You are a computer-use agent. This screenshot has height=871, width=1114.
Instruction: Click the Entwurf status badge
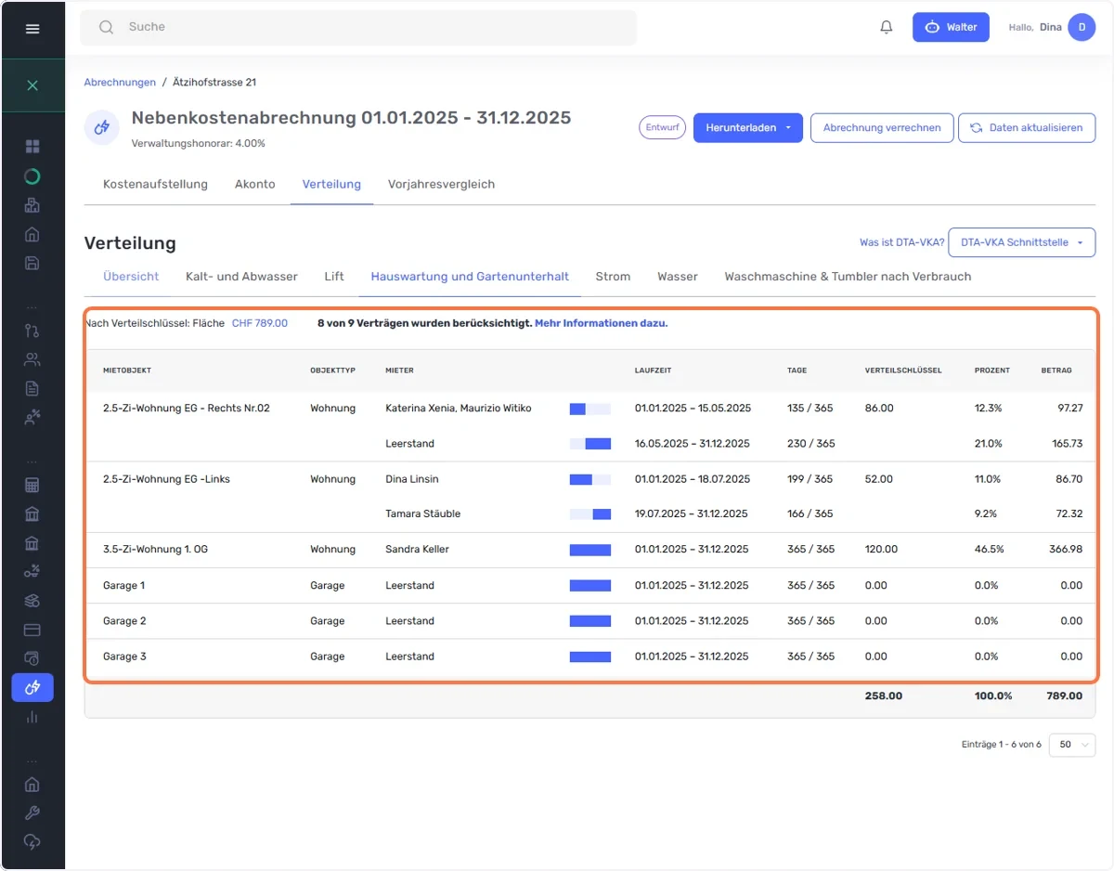click(663, 128)
